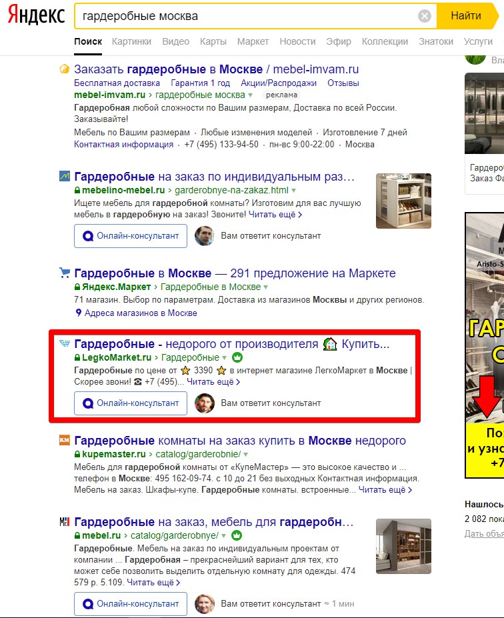
Task: Open Гардеробные комнаты на заказ купить title
Action: coord(240,441)
